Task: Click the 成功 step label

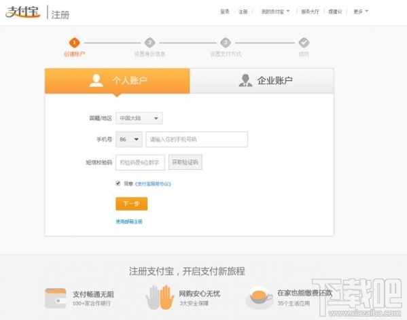Action: tap(304, 54)
